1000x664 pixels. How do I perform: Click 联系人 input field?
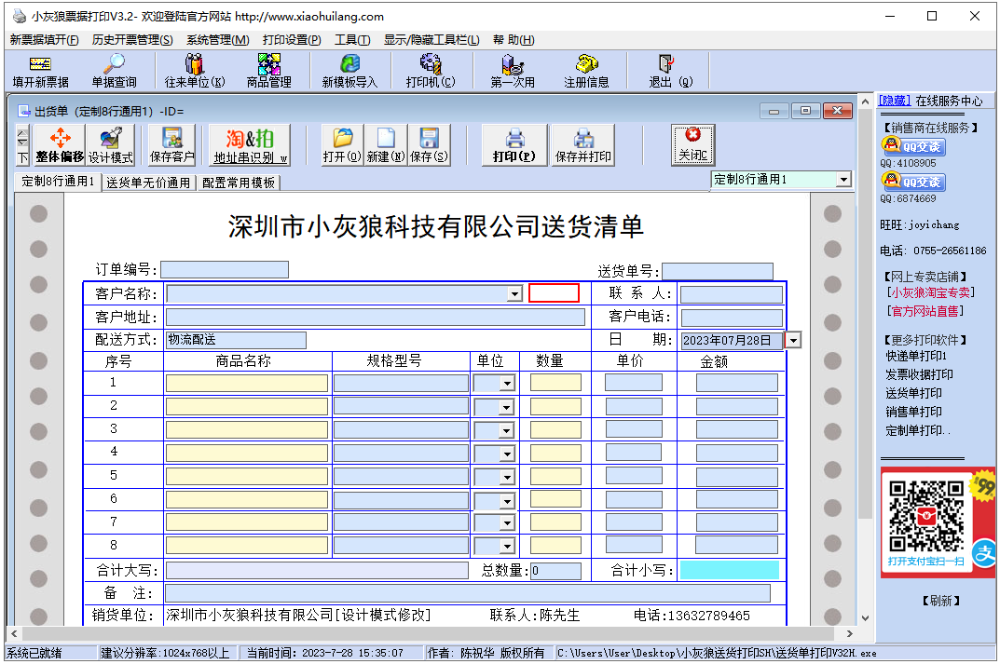click(x=732, y=293)
